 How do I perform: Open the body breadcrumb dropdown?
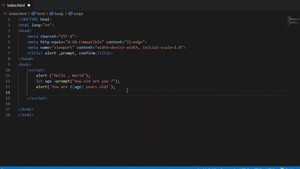tap(59, 14)
